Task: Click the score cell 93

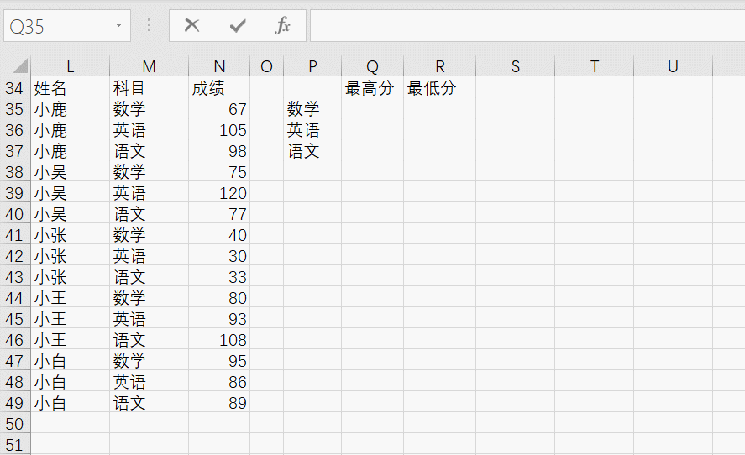Action: pos(219,319)
